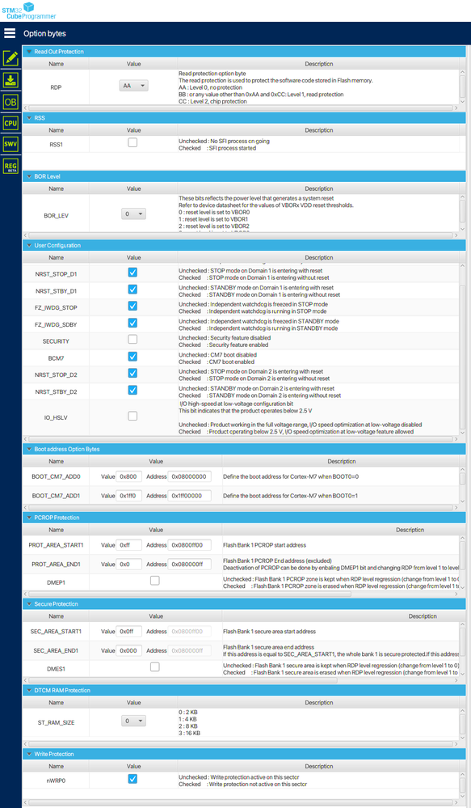
Task: Open the hamburger menu
Action: point(9,33)
